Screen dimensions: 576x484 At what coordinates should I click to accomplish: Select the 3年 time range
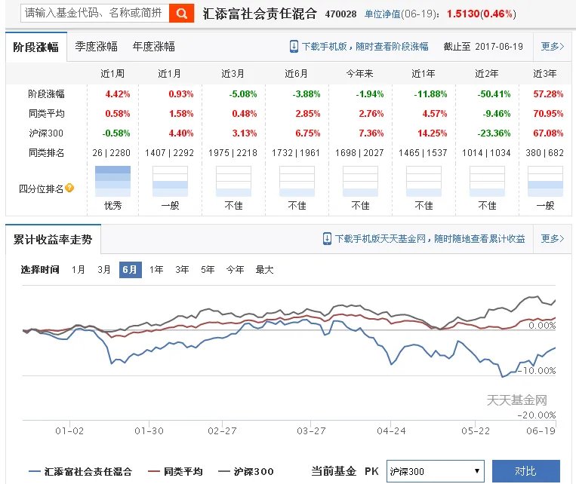(182, 270)
